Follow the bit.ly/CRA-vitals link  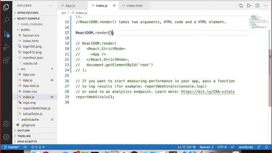[x=208, y=92]
